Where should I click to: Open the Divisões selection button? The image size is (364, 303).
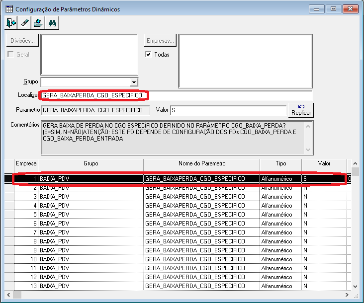pos(22,41)
